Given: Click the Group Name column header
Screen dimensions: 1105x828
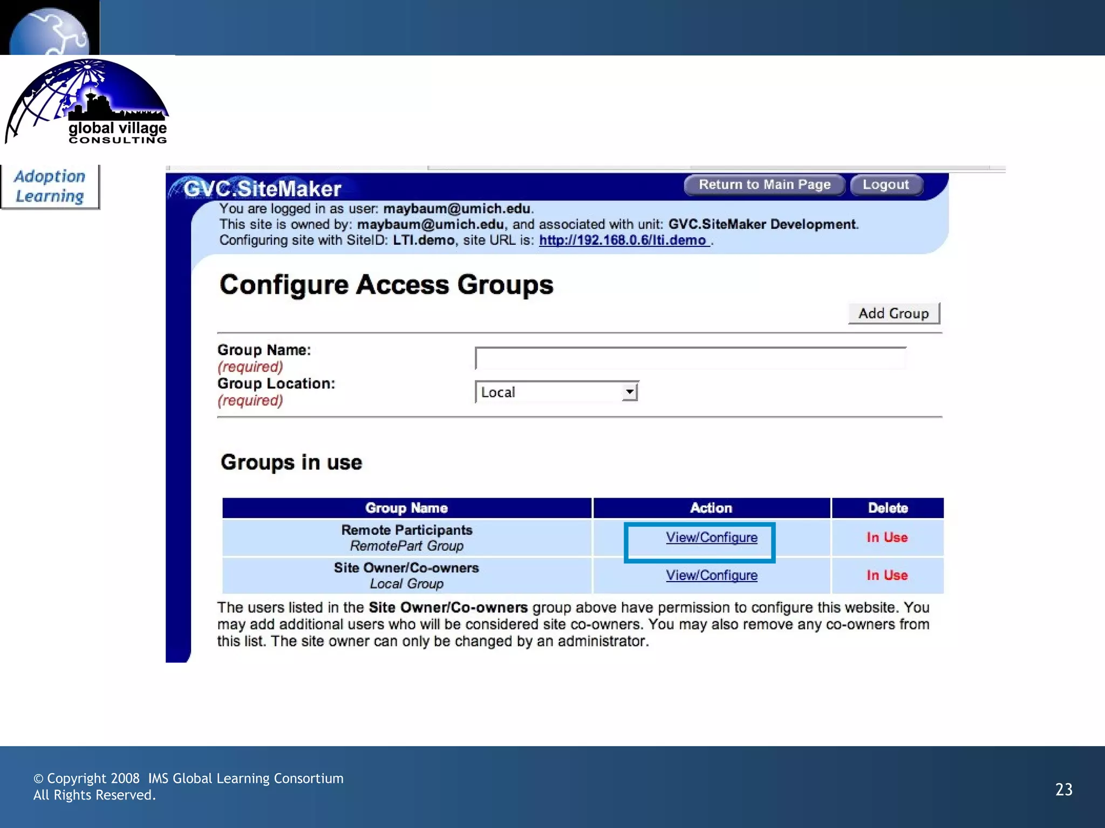Looking at the screenshot, I should click(x=406, y=508).
